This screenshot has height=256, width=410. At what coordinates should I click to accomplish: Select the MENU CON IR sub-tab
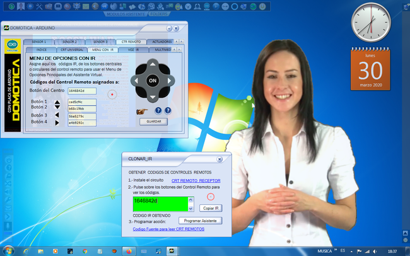coord(103,50)
